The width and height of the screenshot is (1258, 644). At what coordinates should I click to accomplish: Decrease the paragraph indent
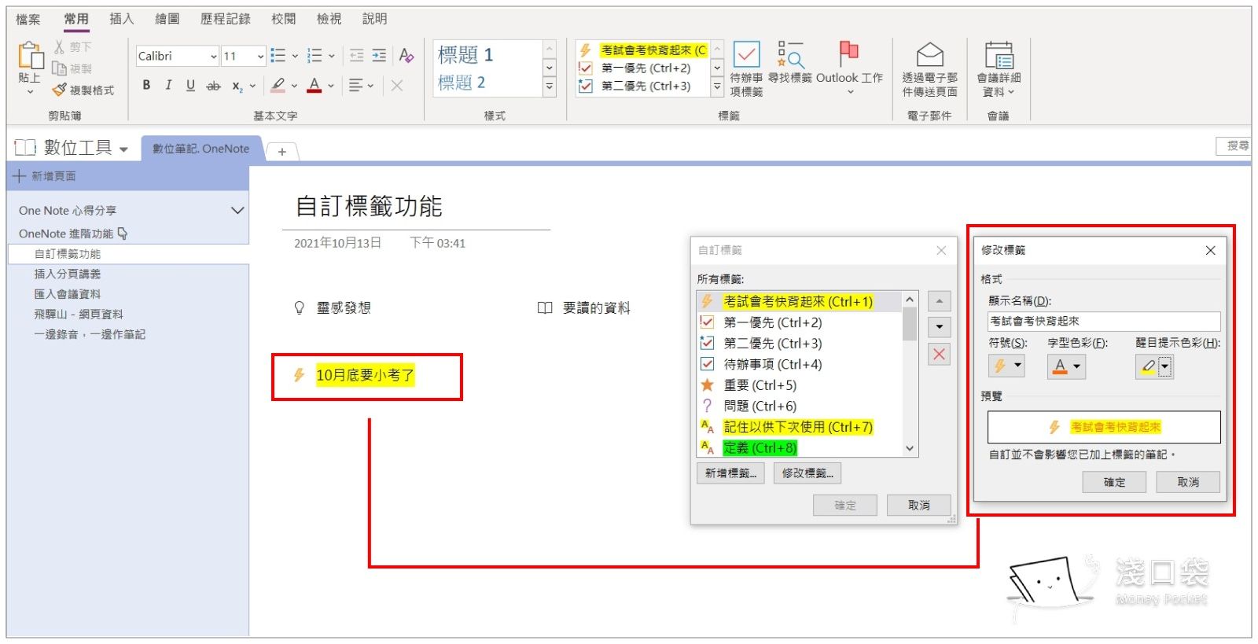tap(357, 56)
